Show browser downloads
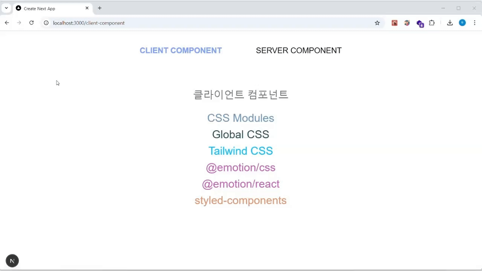The image size is (482, 271). click(450, 23)
